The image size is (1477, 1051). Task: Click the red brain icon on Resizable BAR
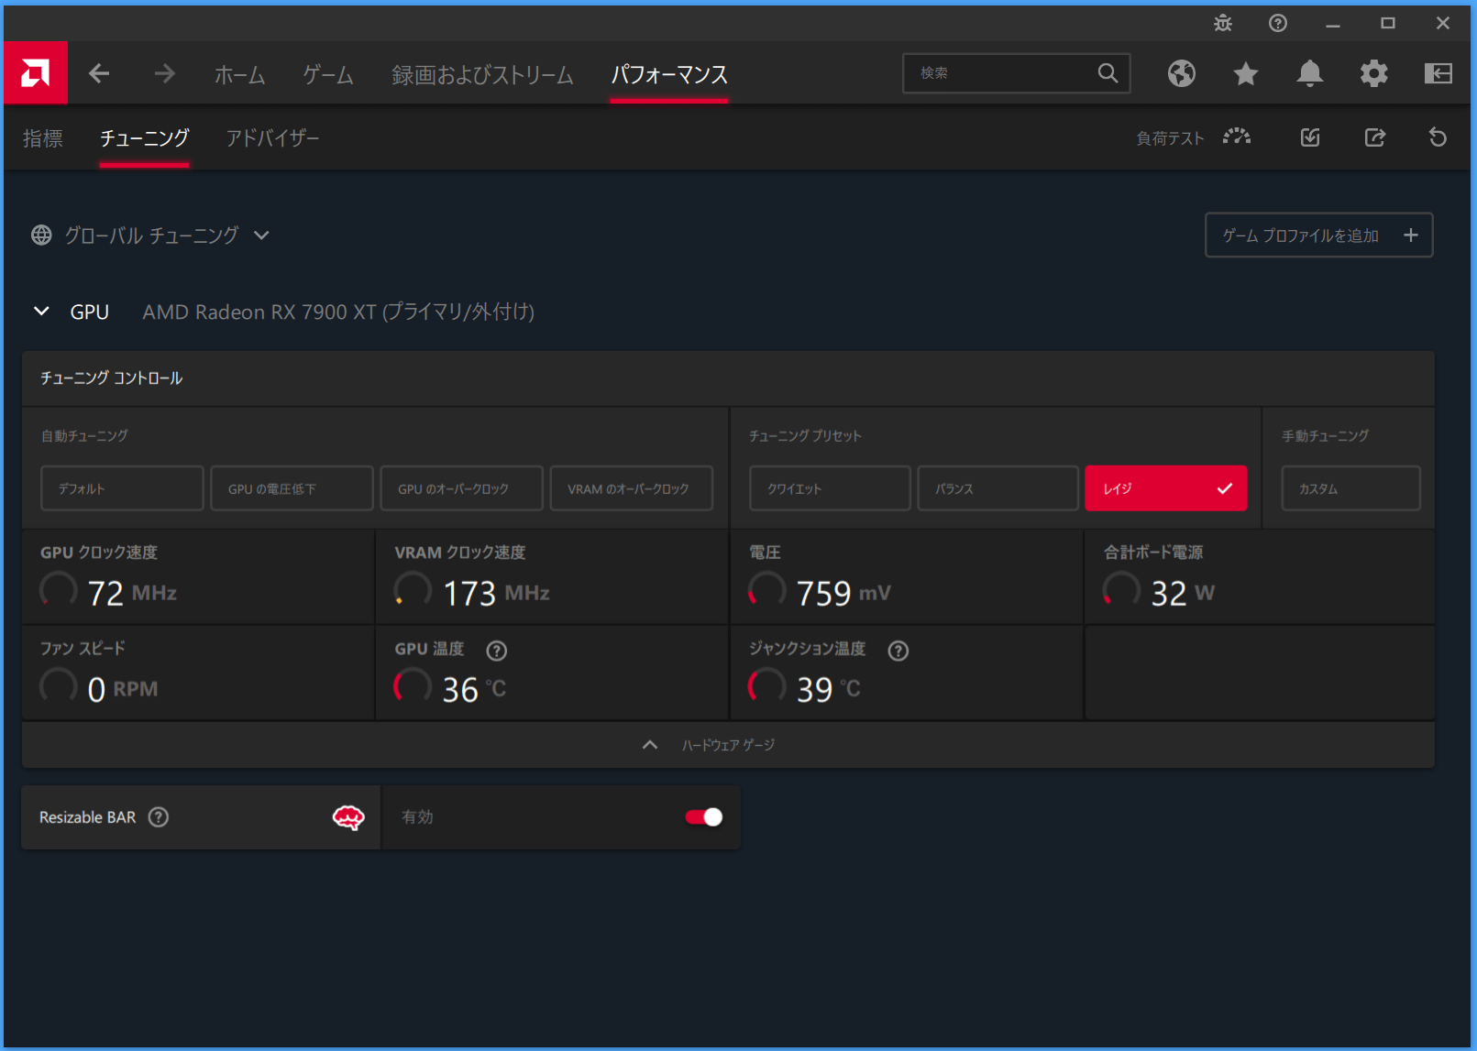coord(348,817)
